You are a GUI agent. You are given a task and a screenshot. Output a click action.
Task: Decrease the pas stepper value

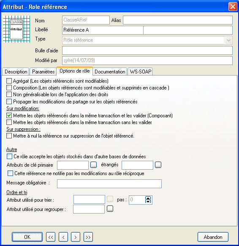pos(148,201)
